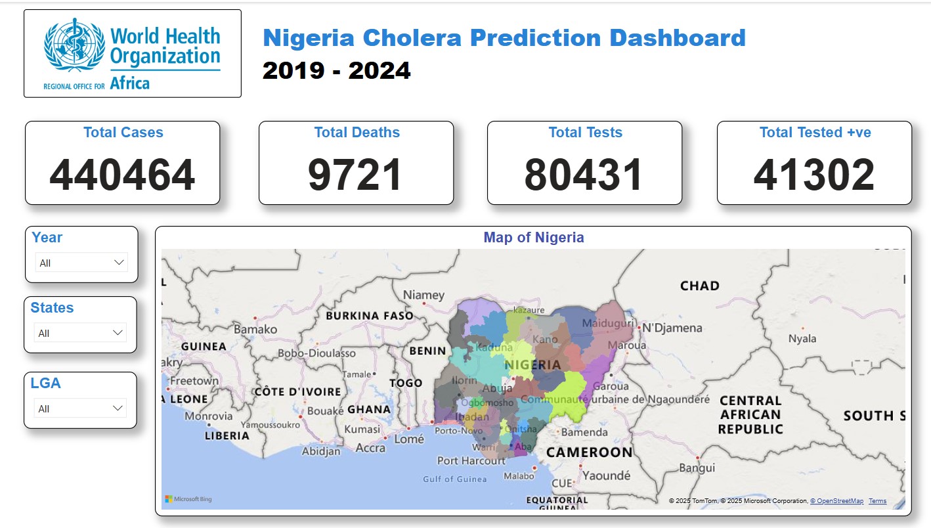Click the Kaduna label on the map
Image resolution: width=931 pixels, height=528 pixels.
(494, 348)
